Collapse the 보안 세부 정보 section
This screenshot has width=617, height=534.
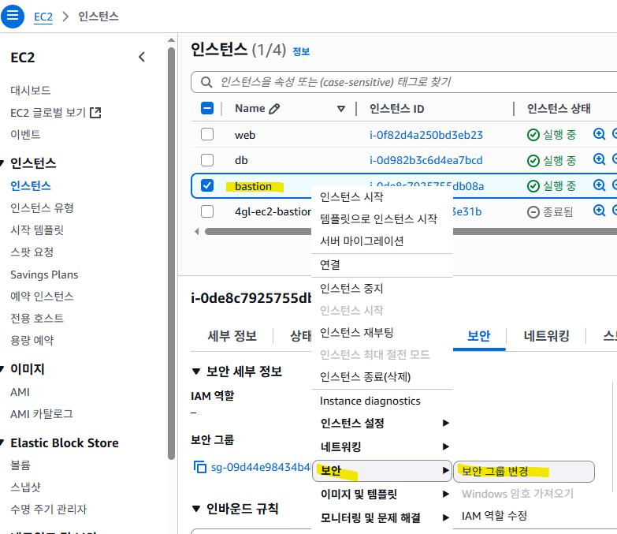coord(196,372)
